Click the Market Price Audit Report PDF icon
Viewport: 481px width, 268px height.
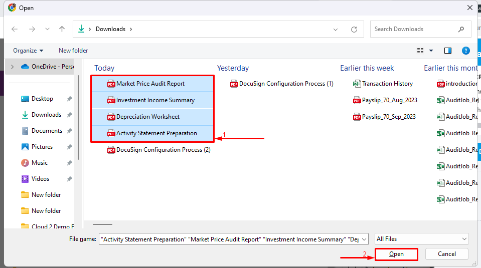pos(111,84)
